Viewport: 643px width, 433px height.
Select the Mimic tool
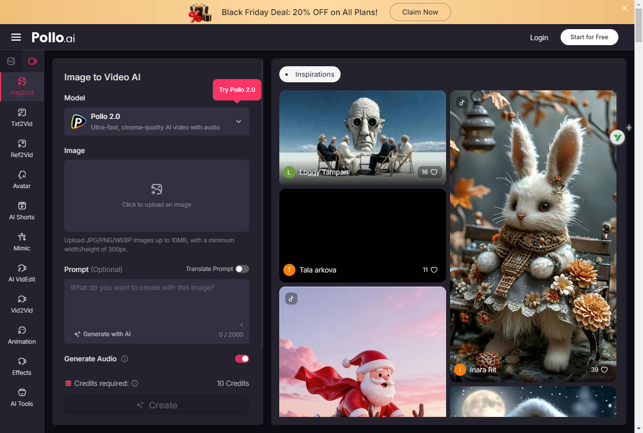22,242
